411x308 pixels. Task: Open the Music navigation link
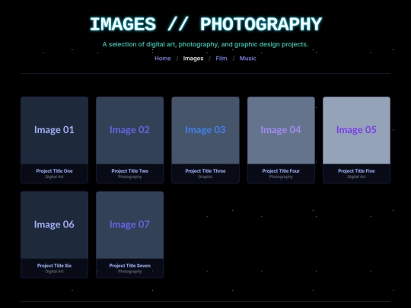(x=247, y=58)
